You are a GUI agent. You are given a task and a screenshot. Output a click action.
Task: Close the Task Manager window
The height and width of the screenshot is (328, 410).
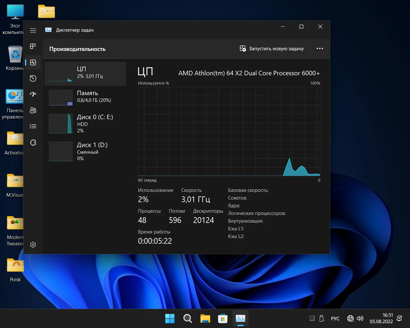[320, 27]
